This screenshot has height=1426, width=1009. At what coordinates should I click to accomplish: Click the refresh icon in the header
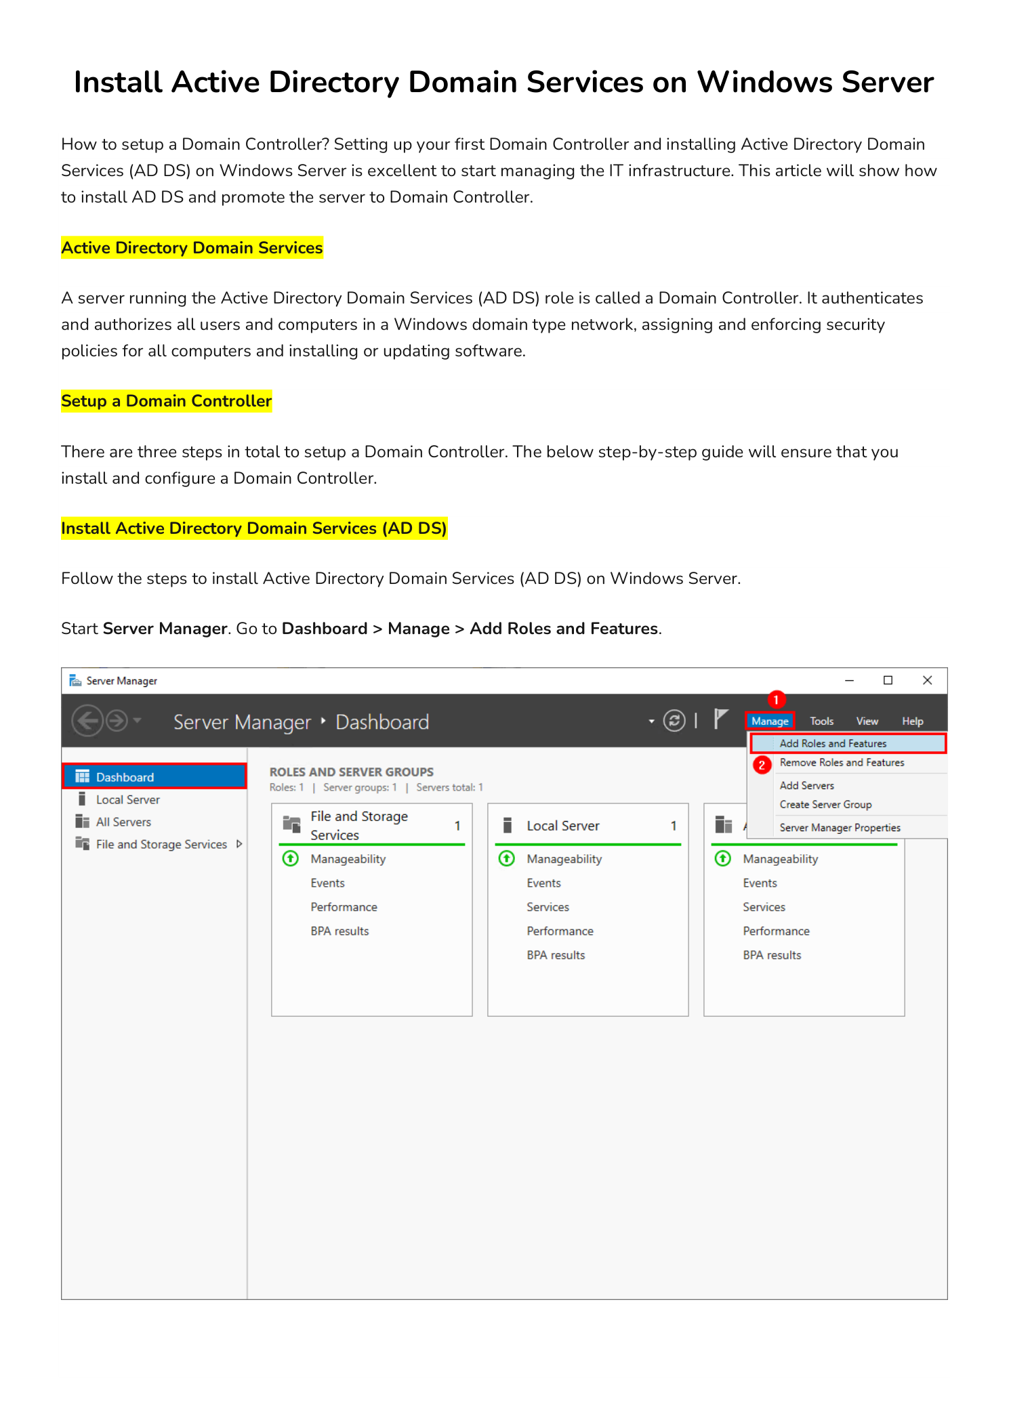[674, 720]
